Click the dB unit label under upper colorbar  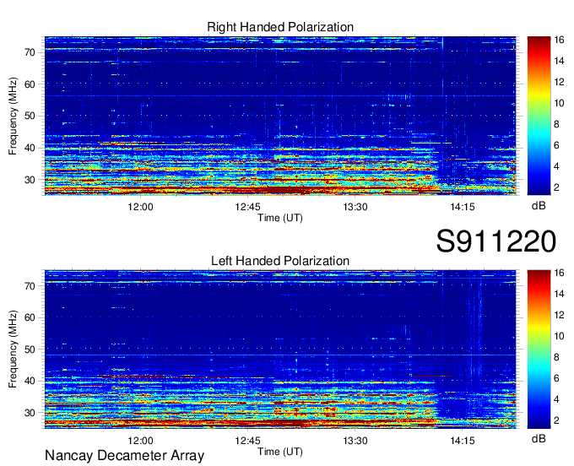(x=539, y=206)
